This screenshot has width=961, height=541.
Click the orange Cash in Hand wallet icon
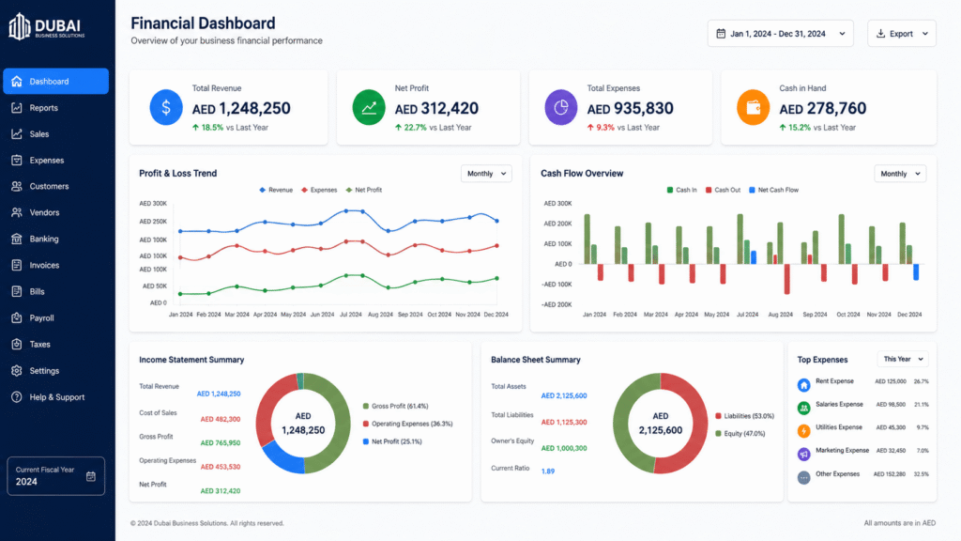[x=754, y=107]
